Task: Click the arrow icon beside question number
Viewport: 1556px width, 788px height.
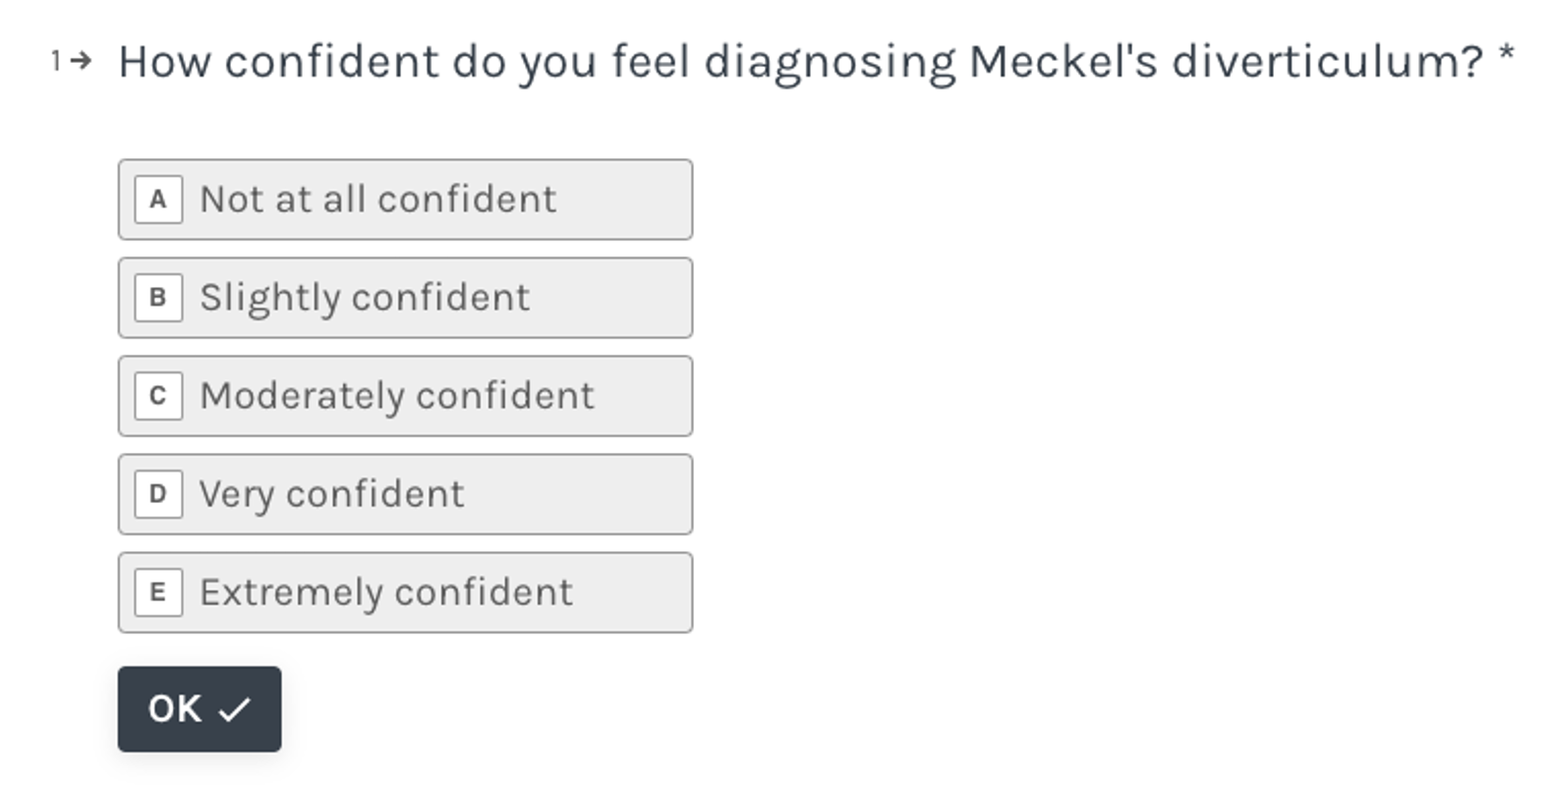Action: (x=83, y=61)
